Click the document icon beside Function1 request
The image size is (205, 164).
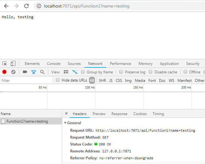(x=3, y=121)
